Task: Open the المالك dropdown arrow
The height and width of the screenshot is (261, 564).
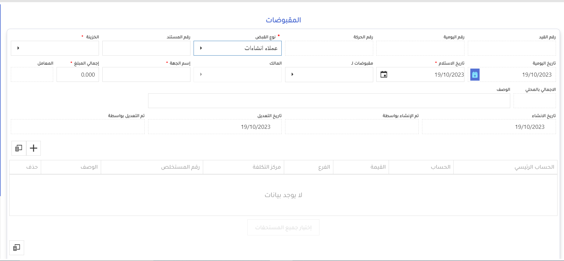Action: click(x=201, y=74)
